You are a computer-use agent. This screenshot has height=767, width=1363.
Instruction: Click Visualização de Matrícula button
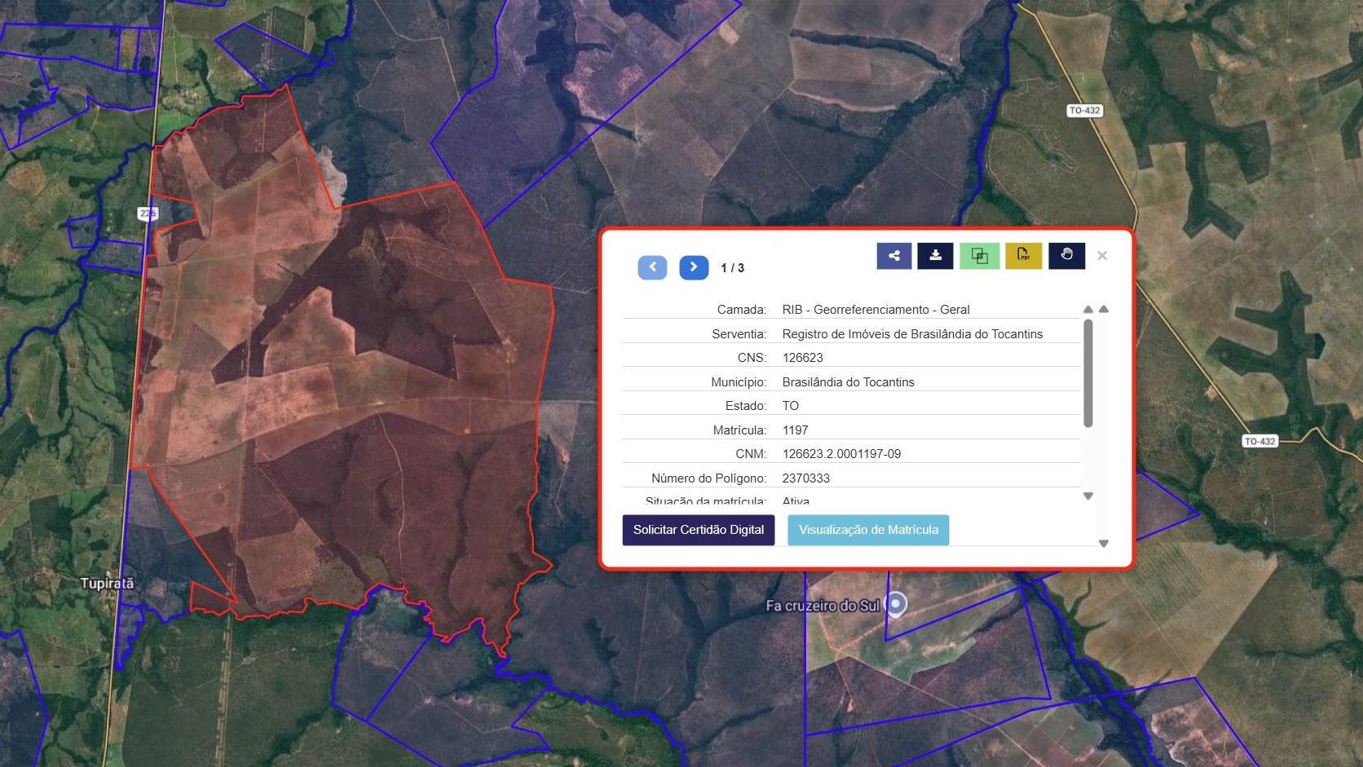[868, 530]
